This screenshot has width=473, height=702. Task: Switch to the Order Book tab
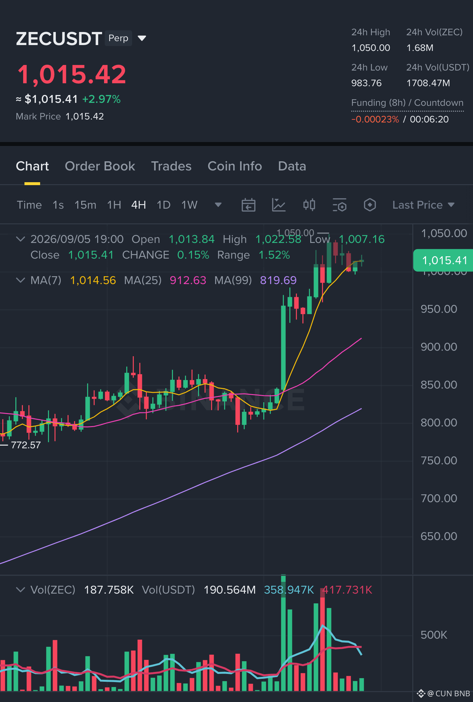point(100,166)
